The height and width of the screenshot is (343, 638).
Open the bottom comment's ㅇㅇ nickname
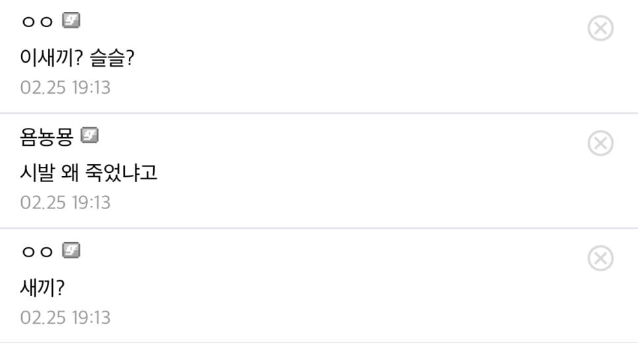(x=37, y=251)
